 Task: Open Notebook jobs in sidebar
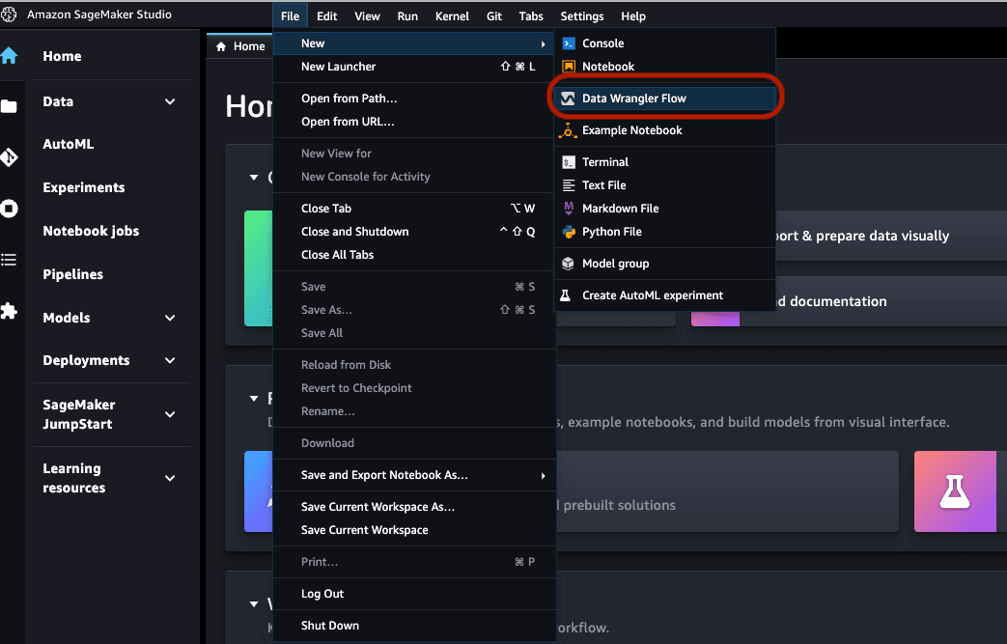[91, 231]
